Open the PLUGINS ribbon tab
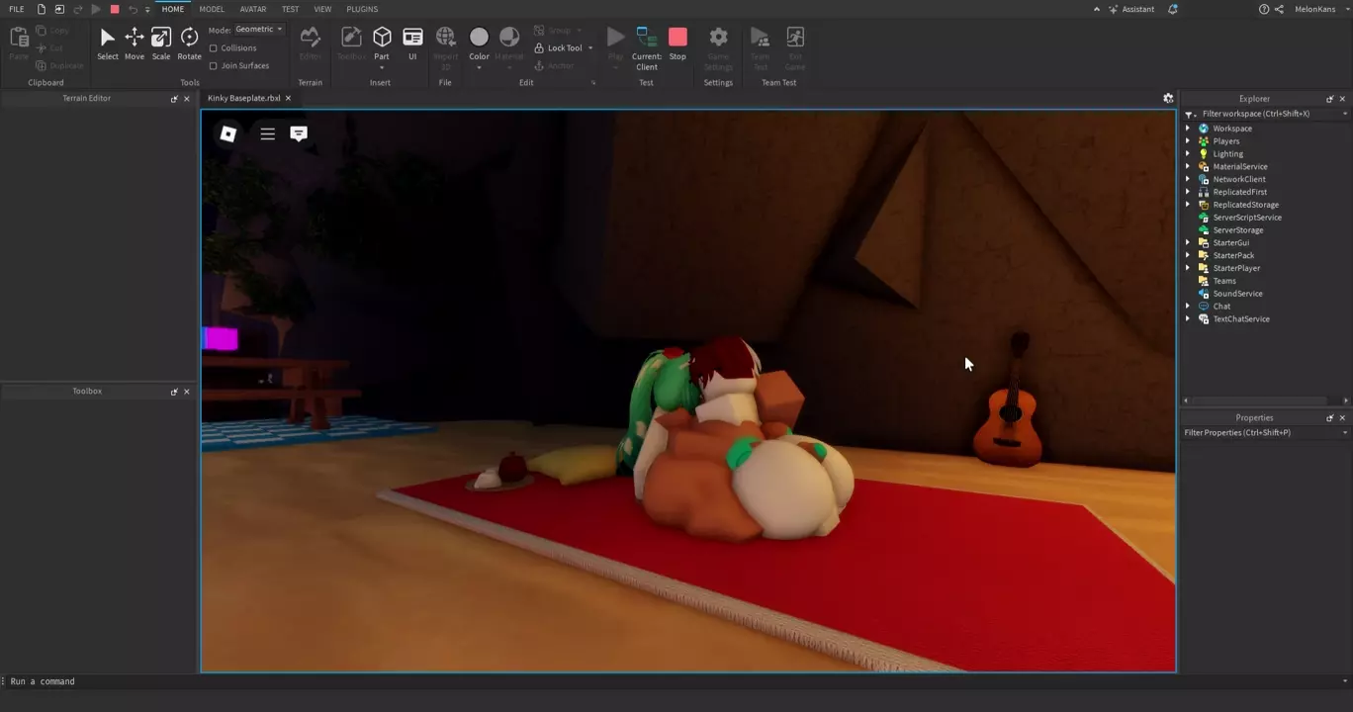This screenshot has width=1353, height=712. [x=362, y=9]
